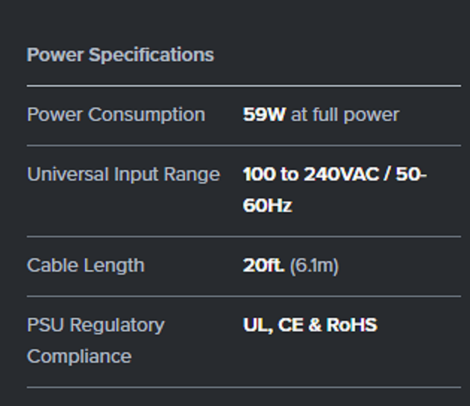The height and width of the screenshot is (406, 470).
Task: Select the Power Consumption label
Action: [116, 114]
